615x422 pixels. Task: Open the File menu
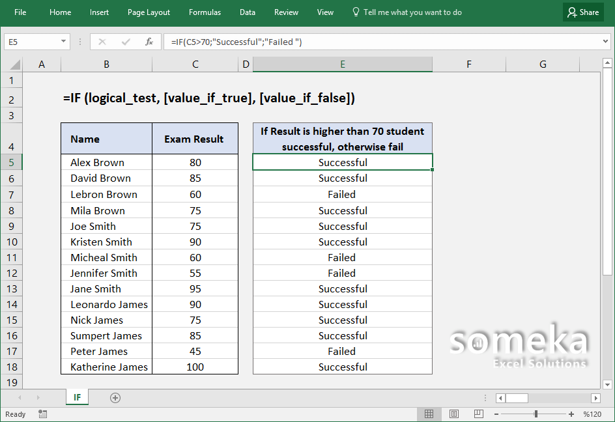click(x=20, y=12)
